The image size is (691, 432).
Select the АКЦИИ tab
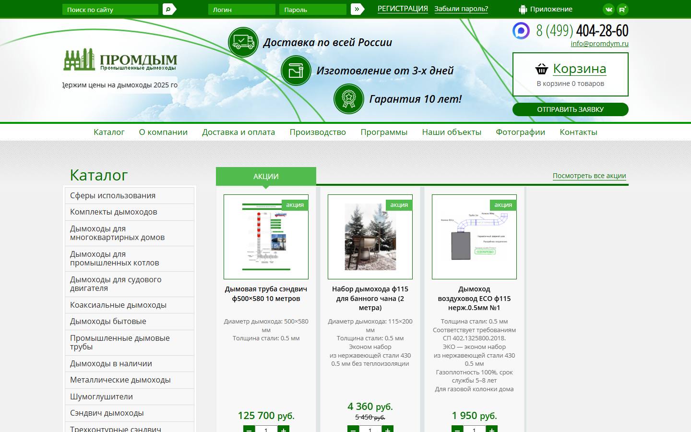tap(266, 176)
